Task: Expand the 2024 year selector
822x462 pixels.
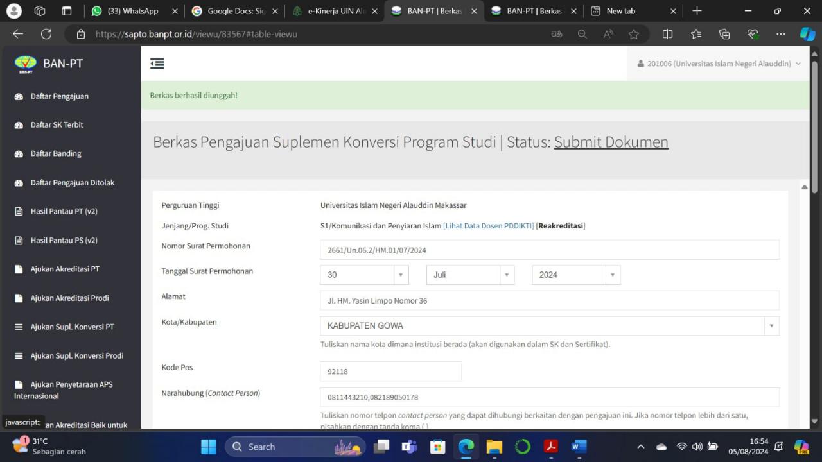Action: [613, 275]
